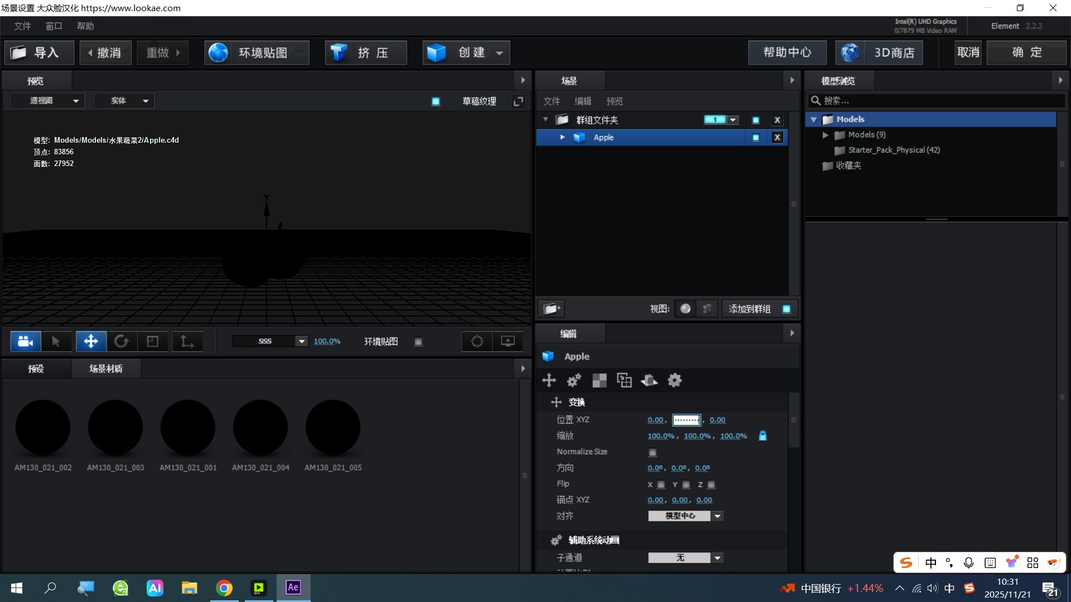Click the new folder icon in scene panel

(551, 309)
